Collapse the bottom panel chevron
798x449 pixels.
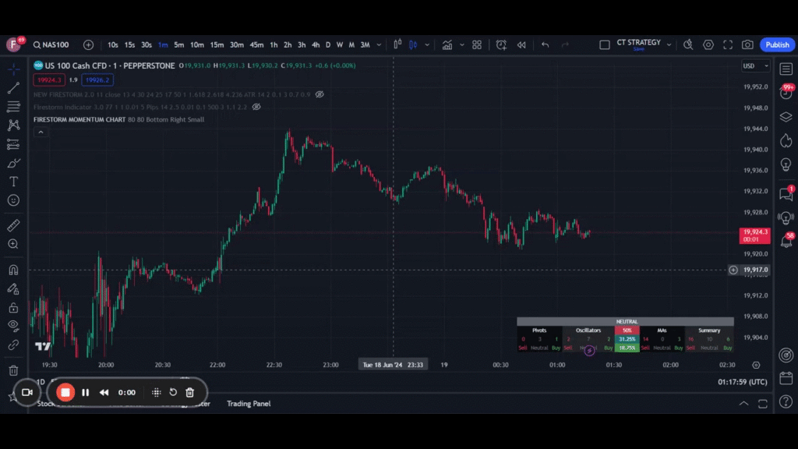[743, 403]
